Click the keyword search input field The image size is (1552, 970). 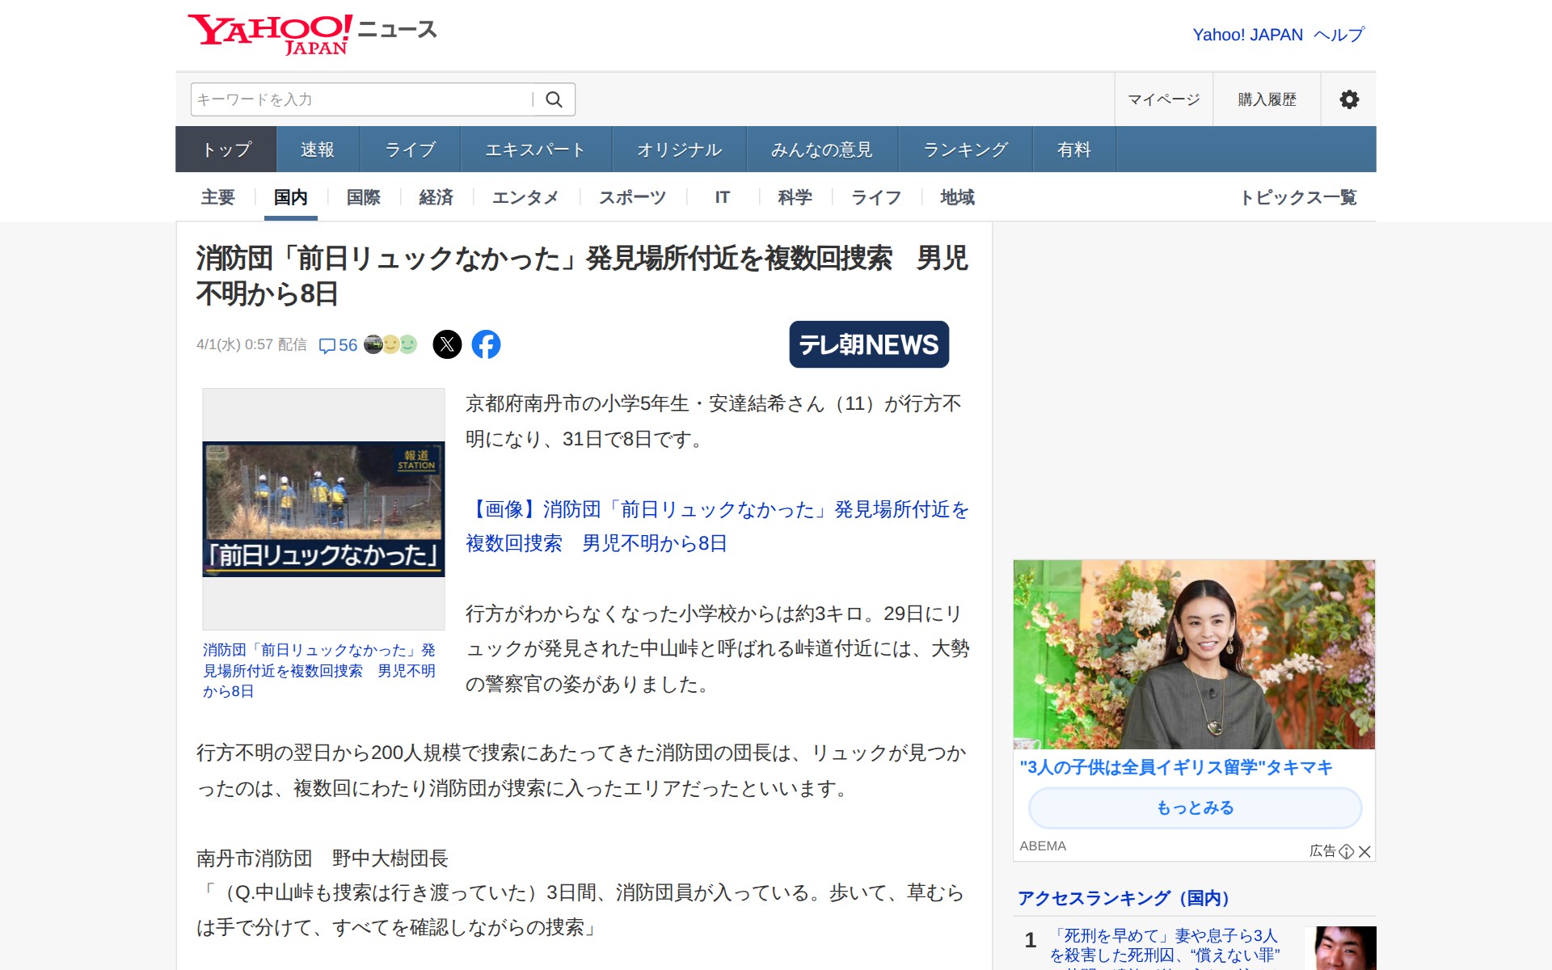pos(360,99)
